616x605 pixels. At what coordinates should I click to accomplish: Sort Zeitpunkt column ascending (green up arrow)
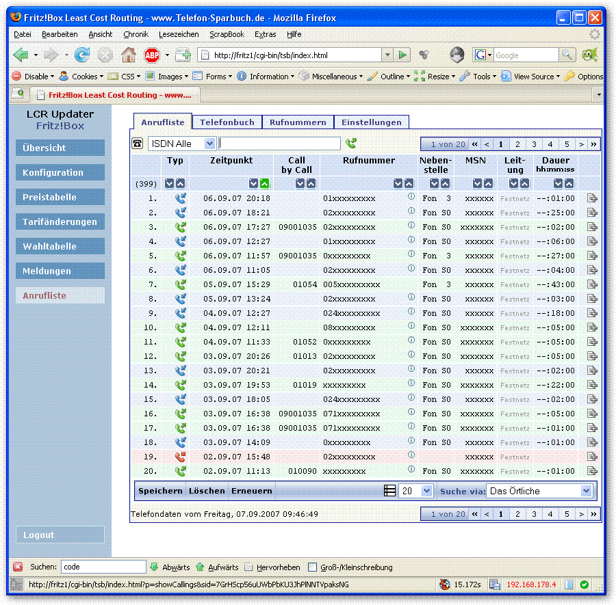pos(265,183)
